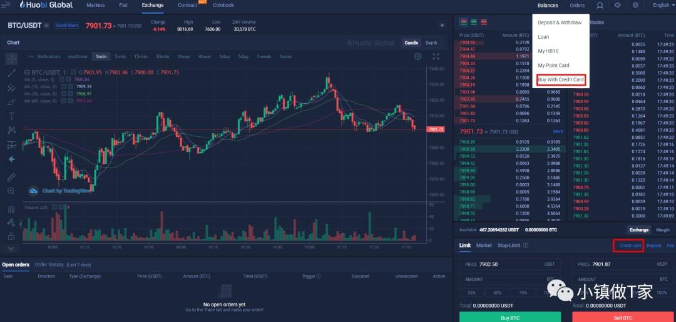
Task: Open BTC/USDT pair selector dropdown
Action: pyautogui.click(x=46, y=26)
